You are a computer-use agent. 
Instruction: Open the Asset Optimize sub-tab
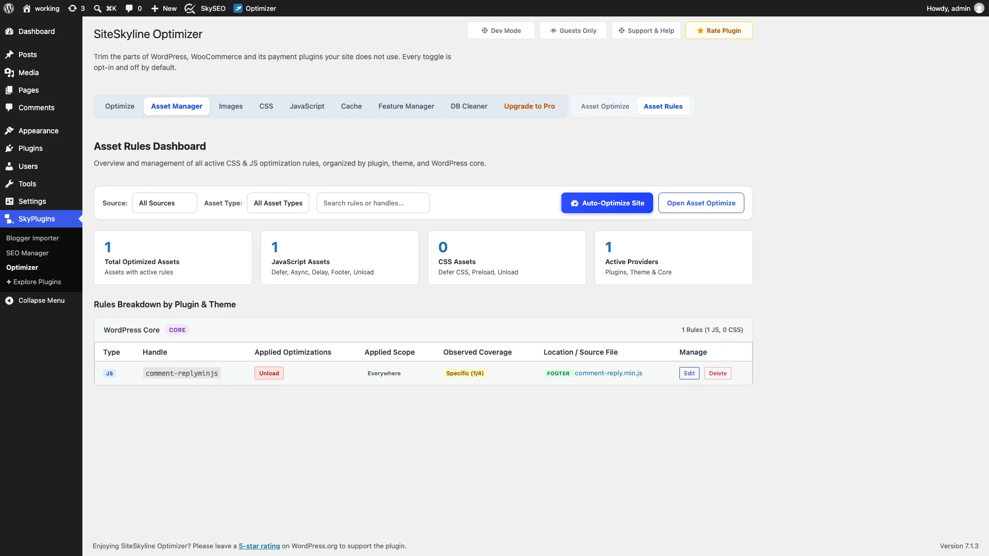tap(605, 106)
